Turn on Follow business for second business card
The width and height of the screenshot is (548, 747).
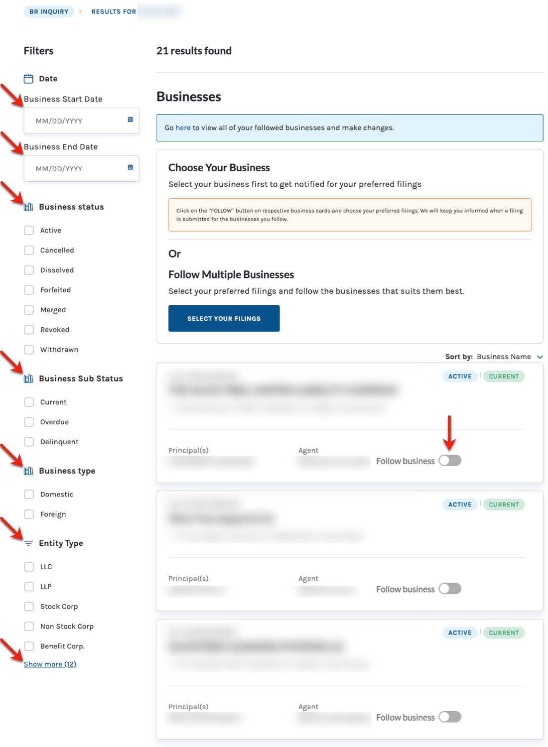pos(450,589)
